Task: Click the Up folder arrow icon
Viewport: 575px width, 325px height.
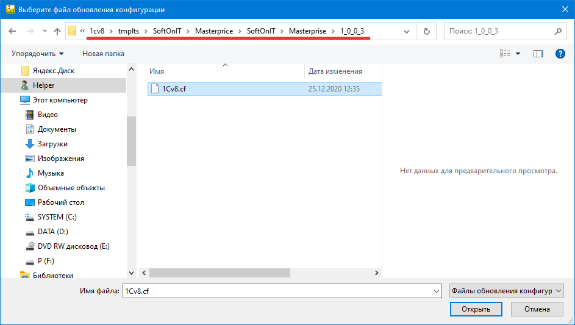Action: (x=57, y=31)
